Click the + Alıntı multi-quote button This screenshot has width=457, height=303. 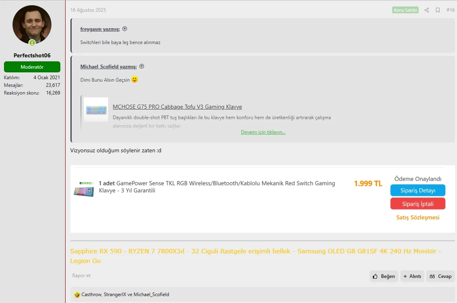coord(412,276)
